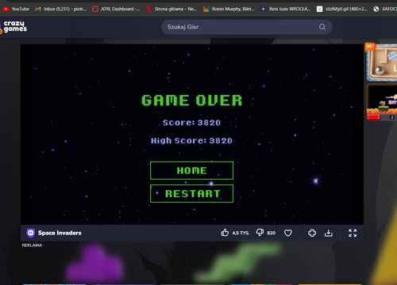This screenshot has height=285, width=397.
Task: Click the GAME OVER heading
Action: (192, 101)
